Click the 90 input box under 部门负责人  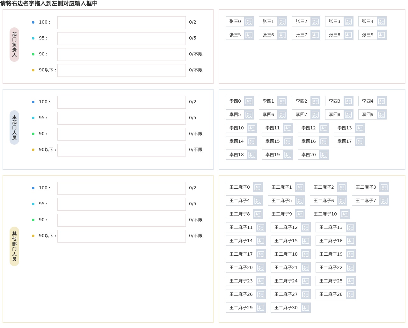pyautogui.click(x=121, y=55)
